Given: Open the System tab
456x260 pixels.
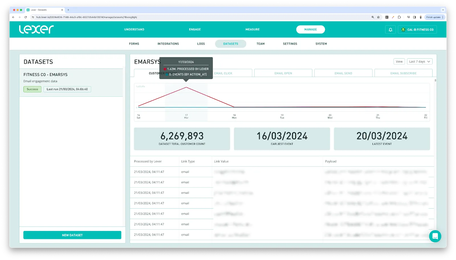Looking at the screenshot, I should tap(321, 44).
